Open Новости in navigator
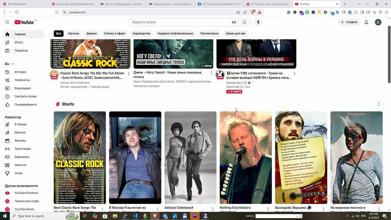391x220 pixels. point(23,165)
